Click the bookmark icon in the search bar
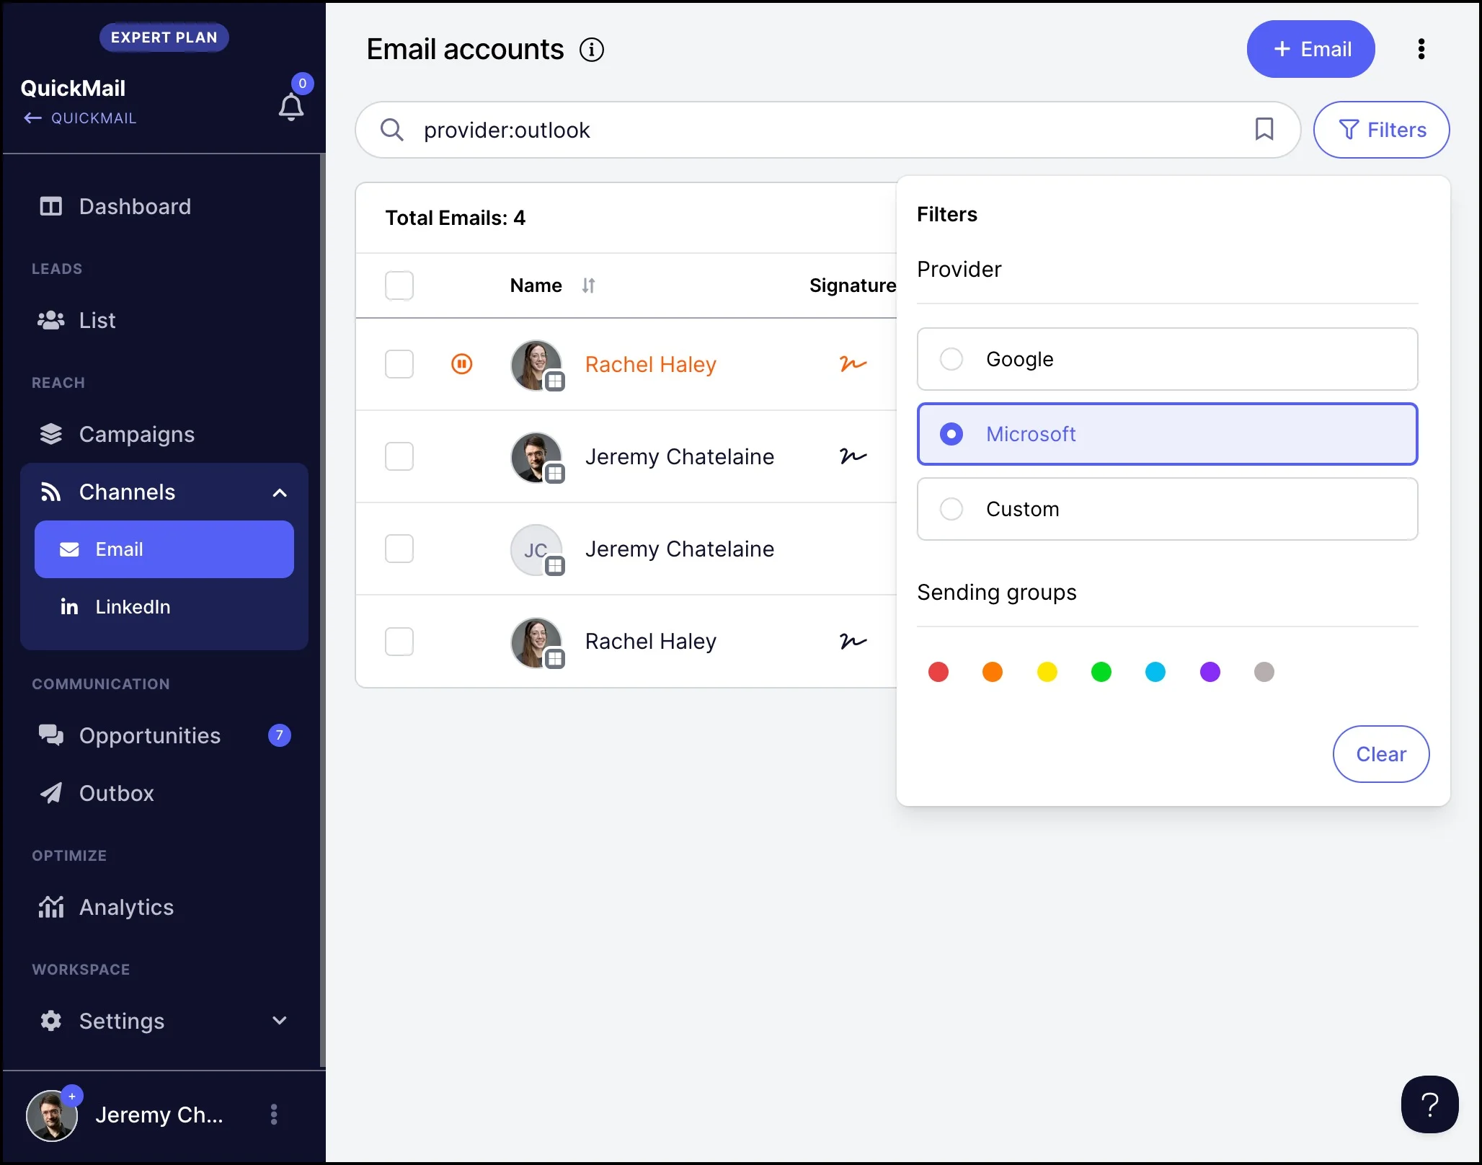The image size is (1482, 1165). pyautogui.click(x=1264, y=130)
